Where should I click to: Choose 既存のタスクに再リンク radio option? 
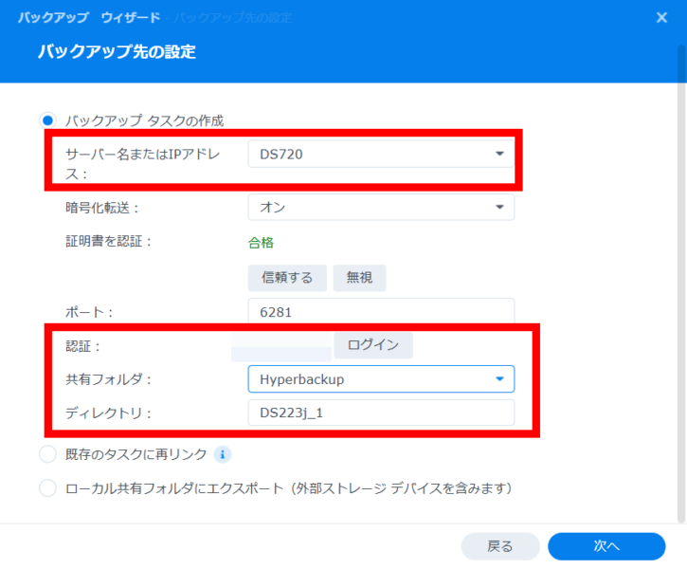48,455
